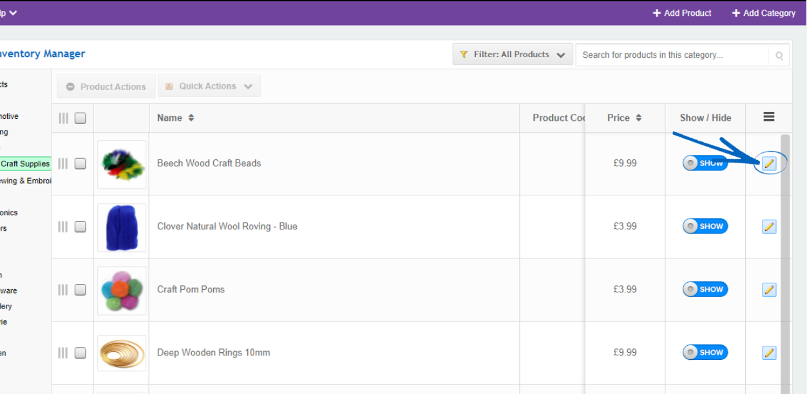Toggle SHOW status for Beech Wood Craft Beads
Screen dimensions: 807x394
(x=705, y=163)
